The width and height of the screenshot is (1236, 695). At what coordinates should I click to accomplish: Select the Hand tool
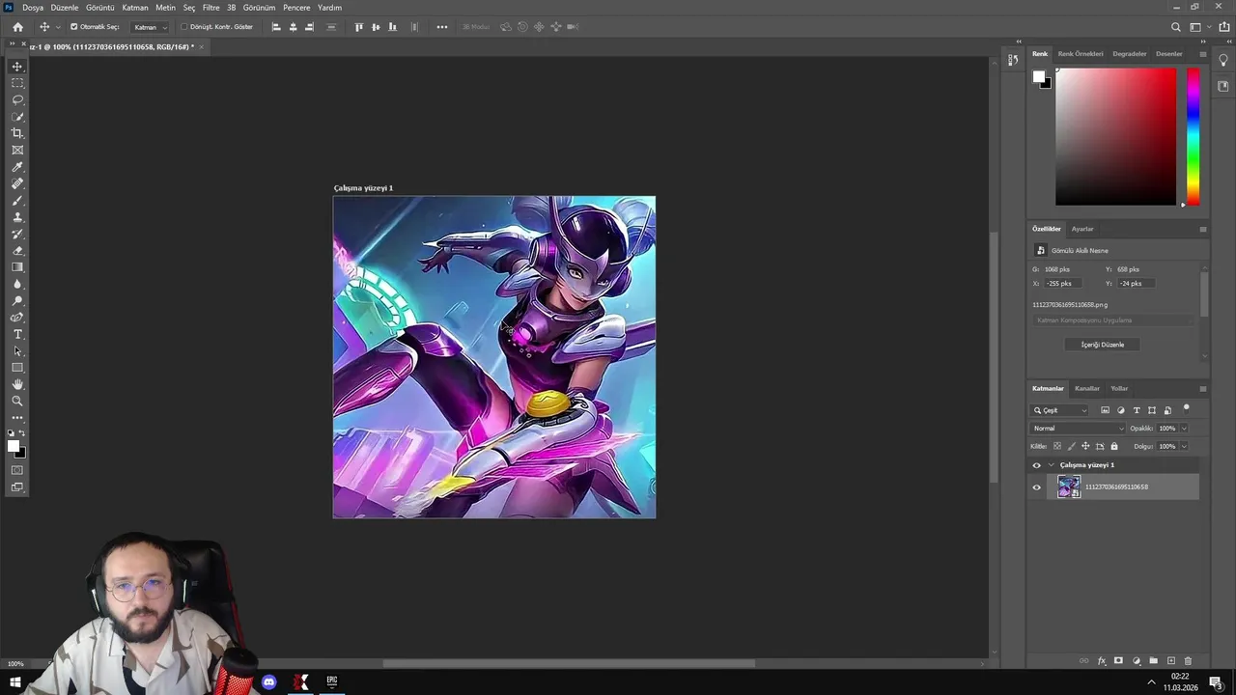(x=17, y=384)
